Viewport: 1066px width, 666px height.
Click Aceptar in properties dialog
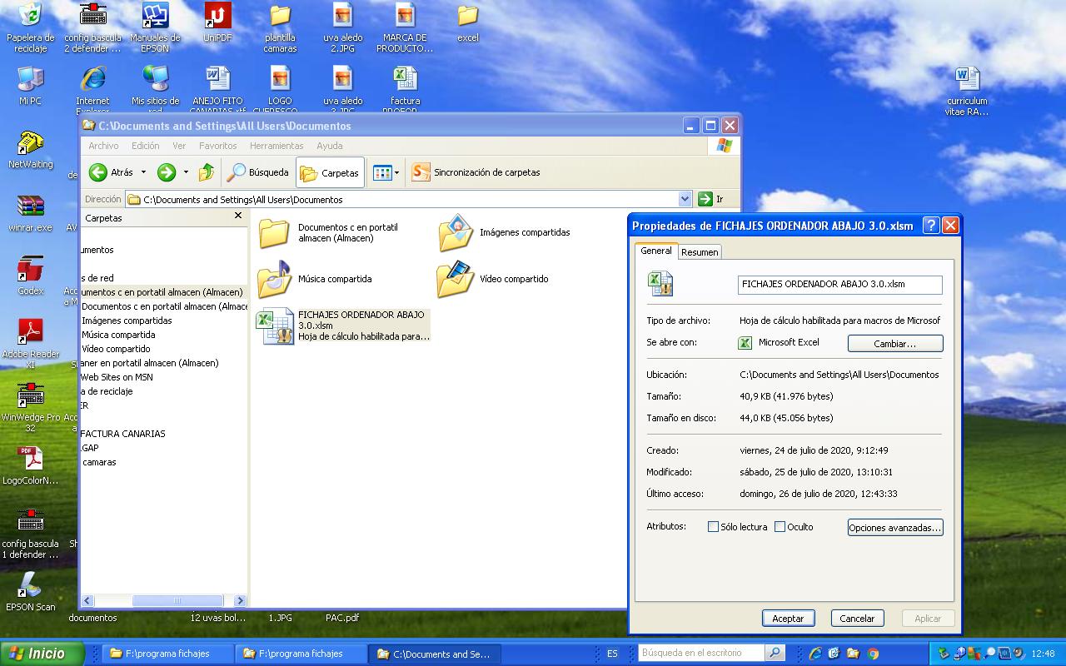[788, 619]
